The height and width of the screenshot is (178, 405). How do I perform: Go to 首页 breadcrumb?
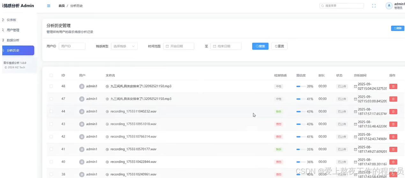tap(62, 6)
